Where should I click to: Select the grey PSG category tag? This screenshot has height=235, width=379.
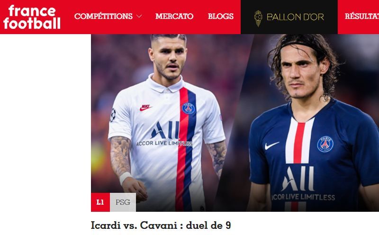[x=123, y=202]
